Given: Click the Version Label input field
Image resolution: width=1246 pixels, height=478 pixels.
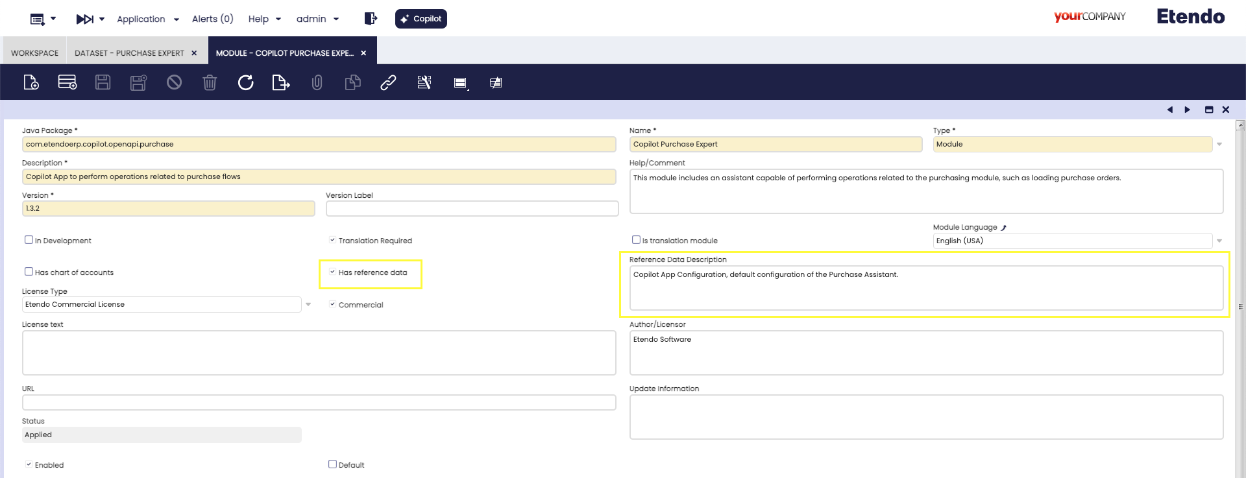Looking at the screenshot, I should pyautogui.click(x=472, y=208).
